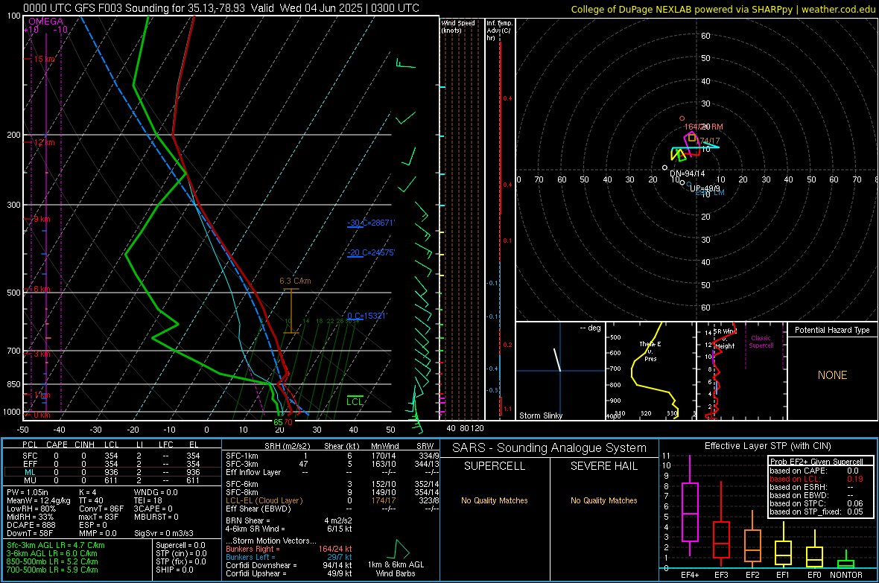
Task: Select the SFC parcel row
Action: click(112, 456)
